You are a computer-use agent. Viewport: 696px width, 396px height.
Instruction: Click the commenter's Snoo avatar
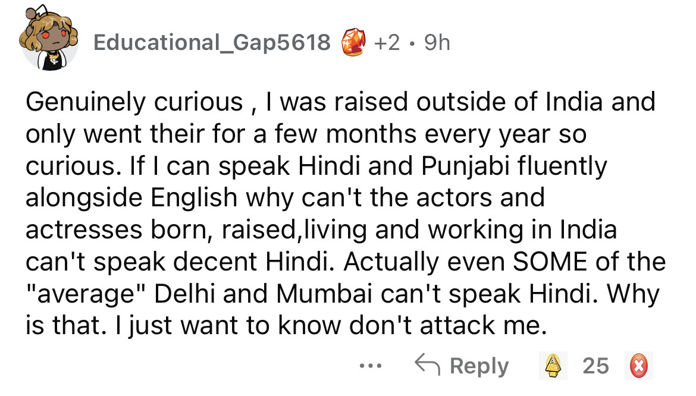(50, 41)
